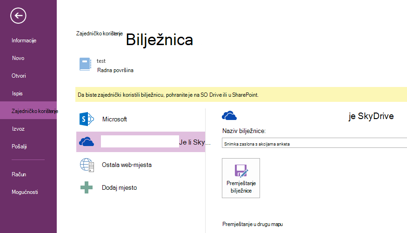Select the 'test' notebook name
This screenshot has height=233, width=407.
pos(101,61)
